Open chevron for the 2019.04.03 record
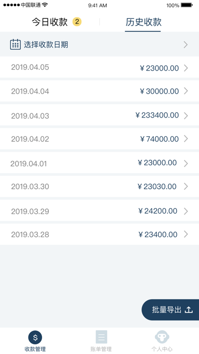Image resolution: width=199 pixels, height=354 pixels. click(186, 115)
